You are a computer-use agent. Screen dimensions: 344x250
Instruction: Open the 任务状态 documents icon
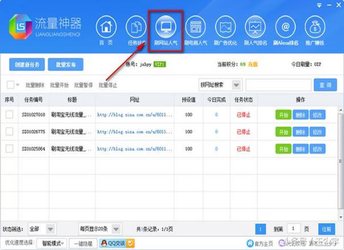(x=136, y=26)
